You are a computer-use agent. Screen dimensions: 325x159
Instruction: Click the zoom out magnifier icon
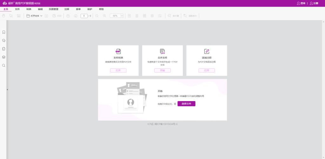97,16
